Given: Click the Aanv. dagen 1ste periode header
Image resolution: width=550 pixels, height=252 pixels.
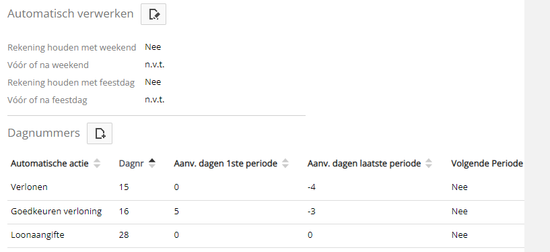Looking at the screenshot, I should (x=226, y=164).
